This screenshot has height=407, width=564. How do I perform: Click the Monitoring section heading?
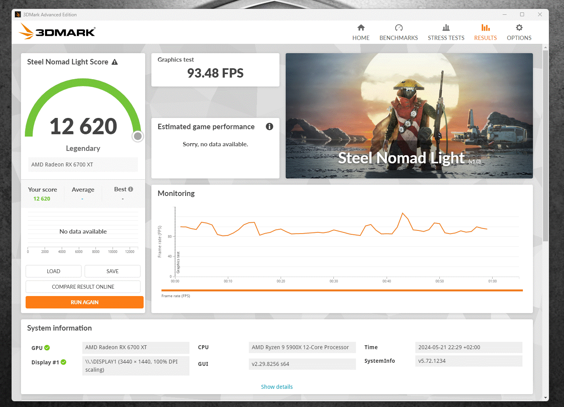click(176, 193)
